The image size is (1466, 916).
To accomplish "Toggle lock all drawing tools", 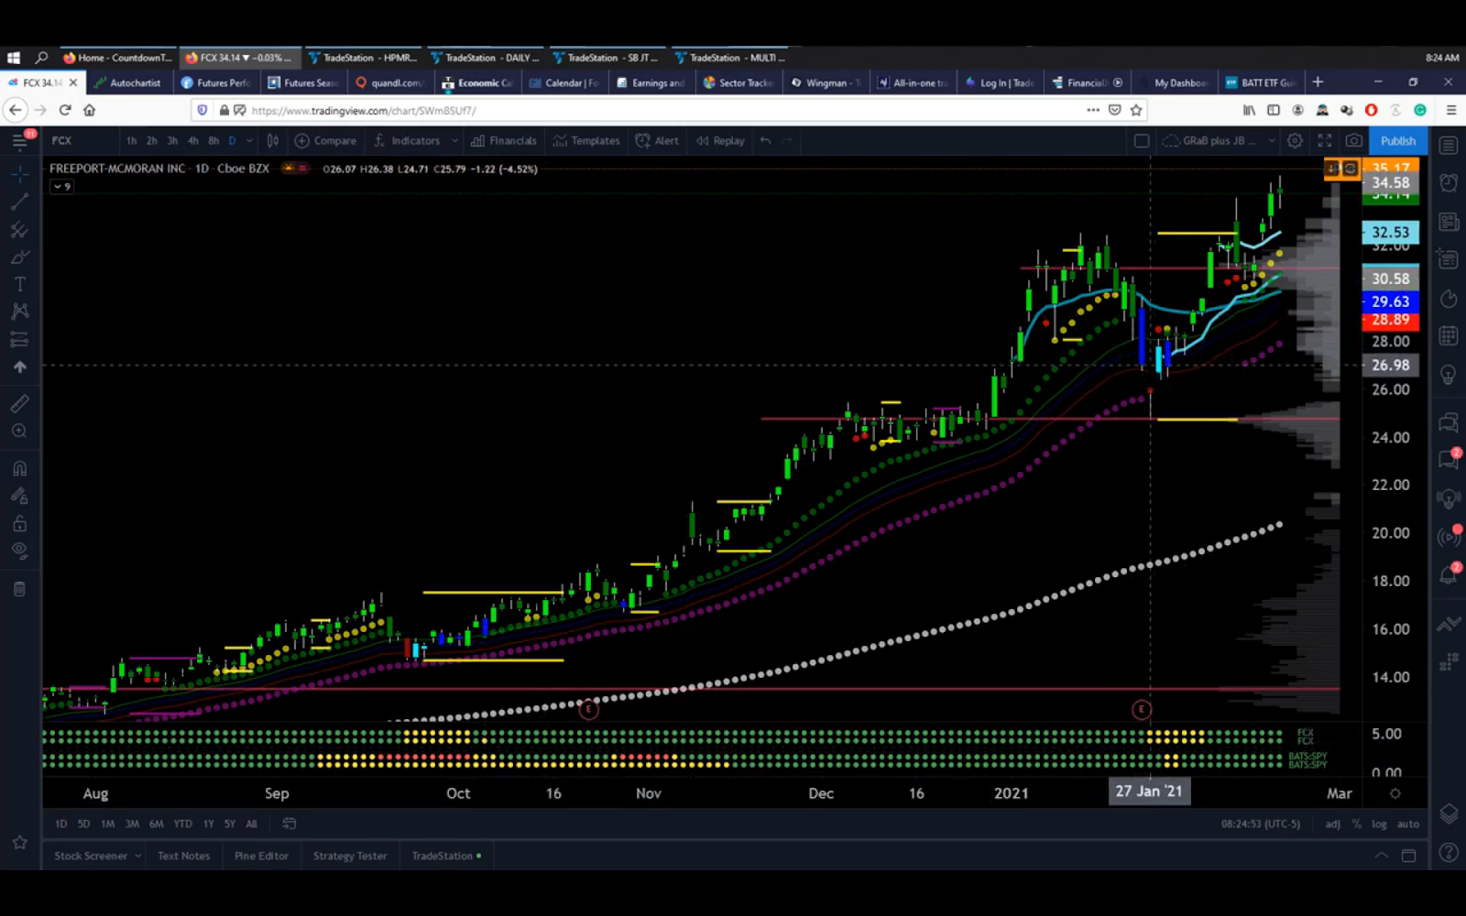I will (19, 524).
